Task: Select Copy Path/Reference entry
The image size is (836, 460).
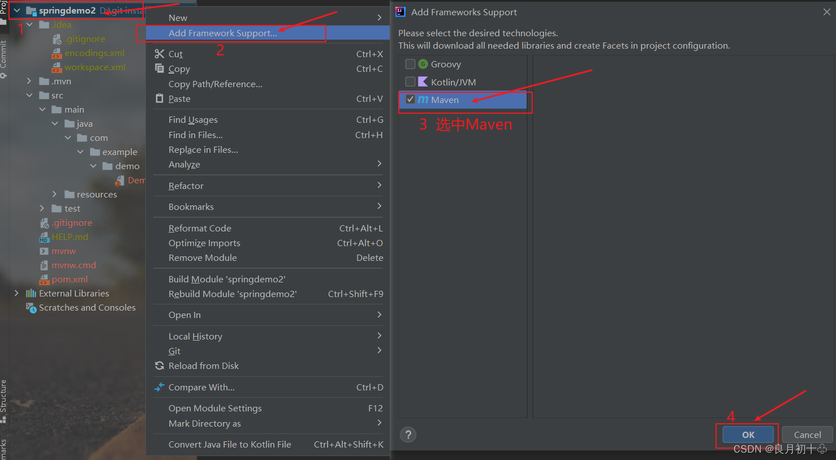Action: (x=268, y=84)
